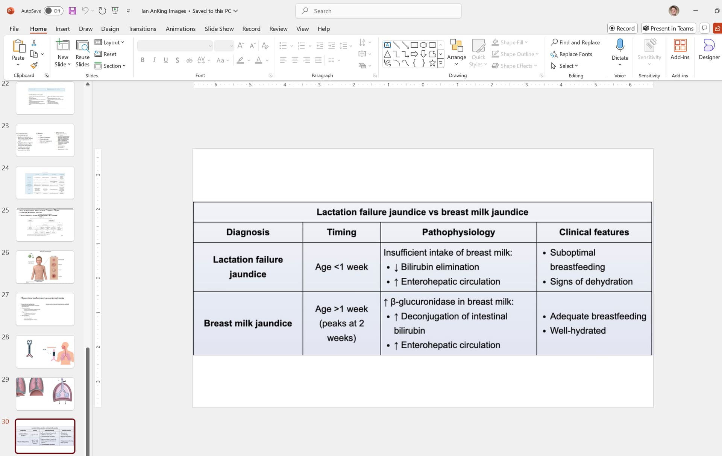722x456 pixels.
Task: Toggle Underline formatting
Action: [166, 60]
